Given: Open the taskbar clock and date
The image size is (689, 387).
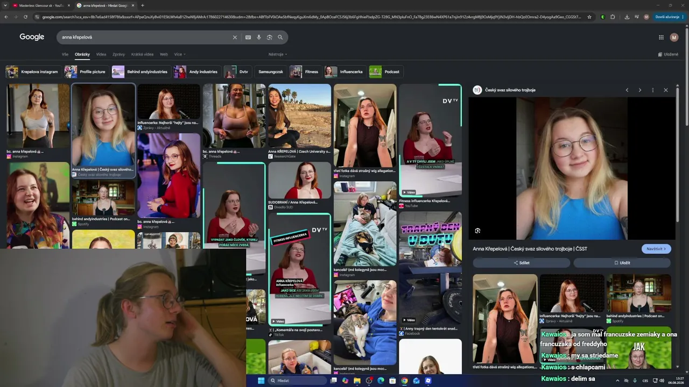Looking at the screenshot, I should [676, 381].
